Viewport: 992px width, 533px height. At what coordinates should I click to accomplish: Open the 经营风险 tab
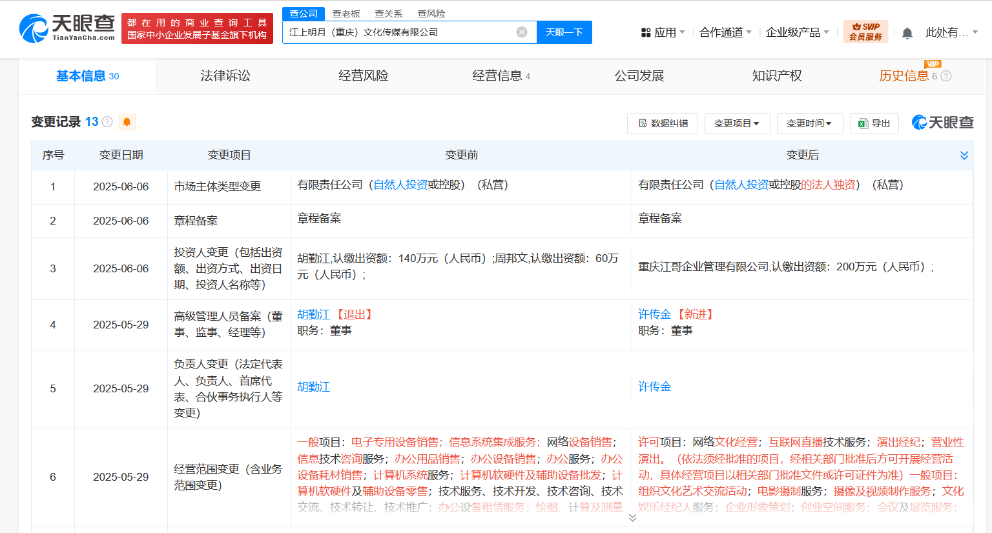364,76
